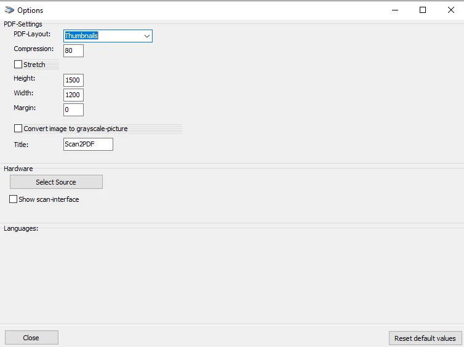Select the Width input field
Screen dimensions: 464x347
tap(73, 95)
